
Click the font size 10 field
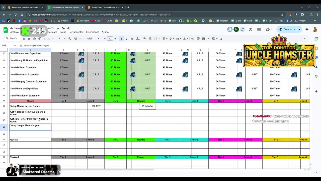point(110,39)
